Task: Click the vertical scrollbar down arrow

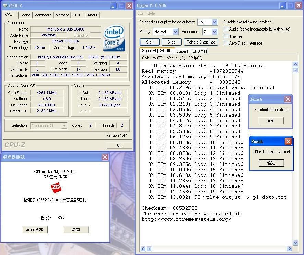Action: pyautogui.click(x=295, y=243)
